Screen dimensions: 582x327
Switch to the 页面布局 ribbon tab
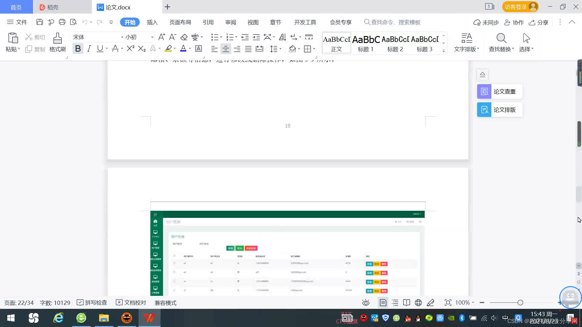pos(180,22)
